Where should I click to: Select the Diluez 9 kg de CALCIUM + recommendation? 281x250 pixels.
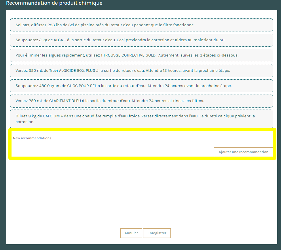click(141, 119)
